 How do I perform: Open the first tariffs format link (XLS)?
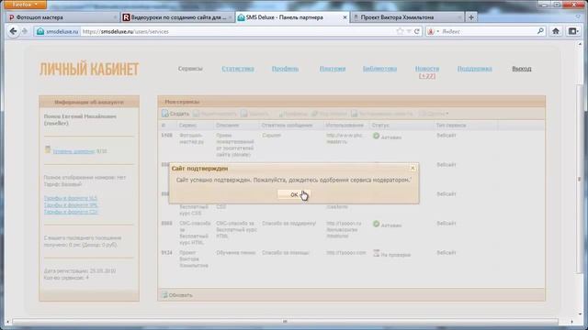(70, 198)
